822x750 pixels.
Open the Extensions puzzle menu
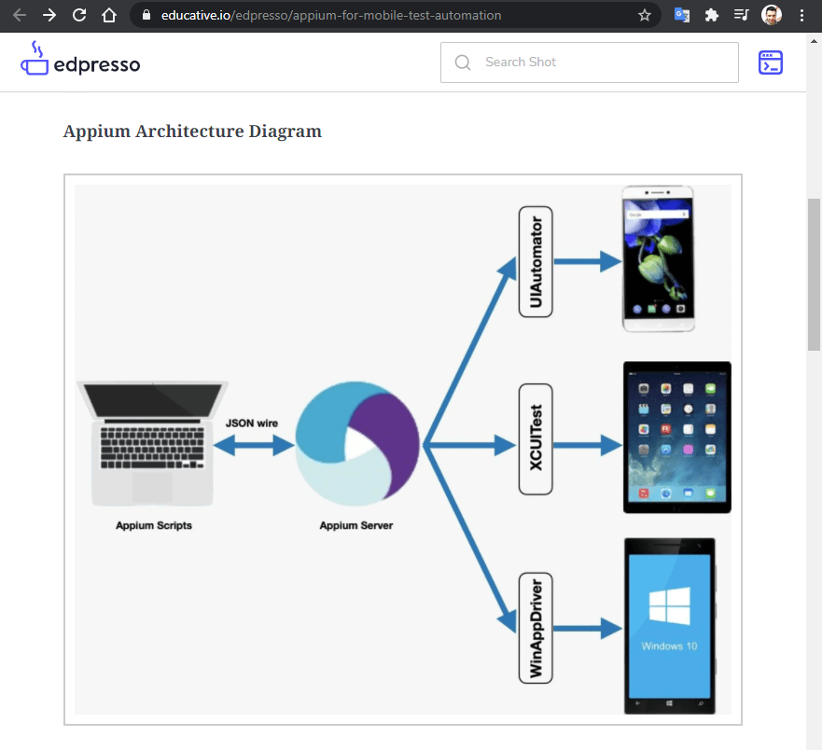(x=711, y=15)
